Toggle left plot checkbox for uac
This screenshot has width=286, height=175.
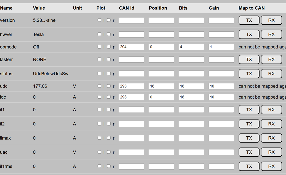tap(99, 152)
